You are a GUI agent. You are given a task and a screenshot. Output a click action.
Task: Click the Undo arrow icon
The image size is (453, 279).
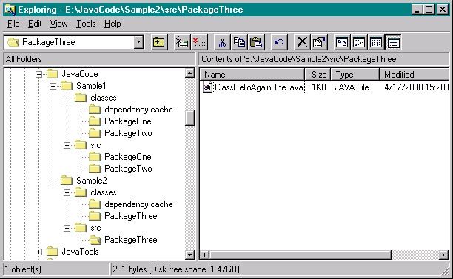[x=279, y=42]
